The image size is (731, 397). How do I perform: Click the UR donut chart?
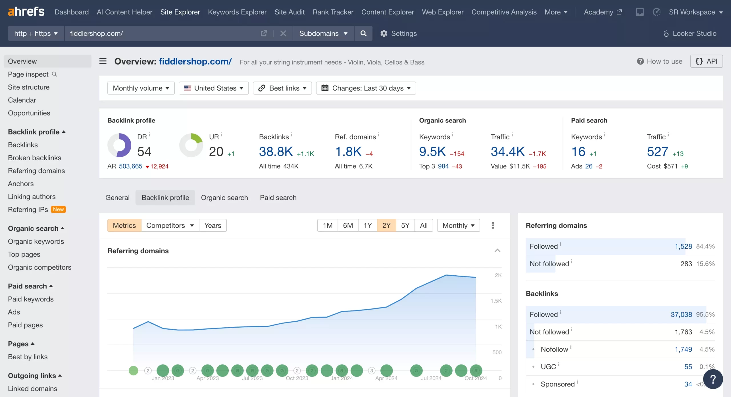coord(191,145)
